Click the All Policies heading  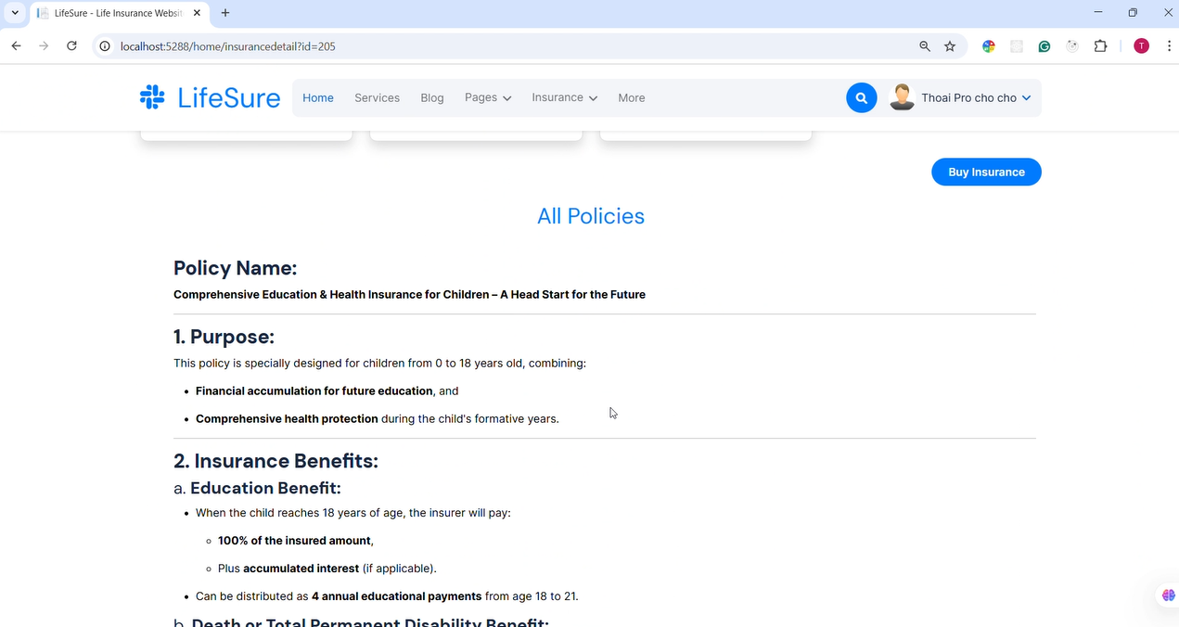[x=591, y=216]
